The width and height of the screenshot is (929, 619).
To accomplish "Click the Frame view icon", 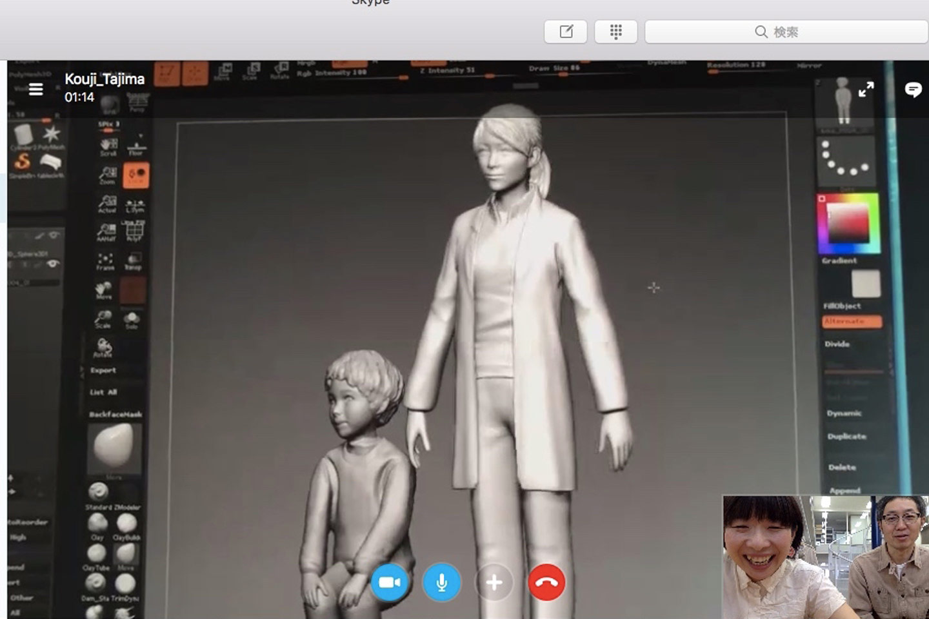I will pyautogui.click(x=105, y=260).
